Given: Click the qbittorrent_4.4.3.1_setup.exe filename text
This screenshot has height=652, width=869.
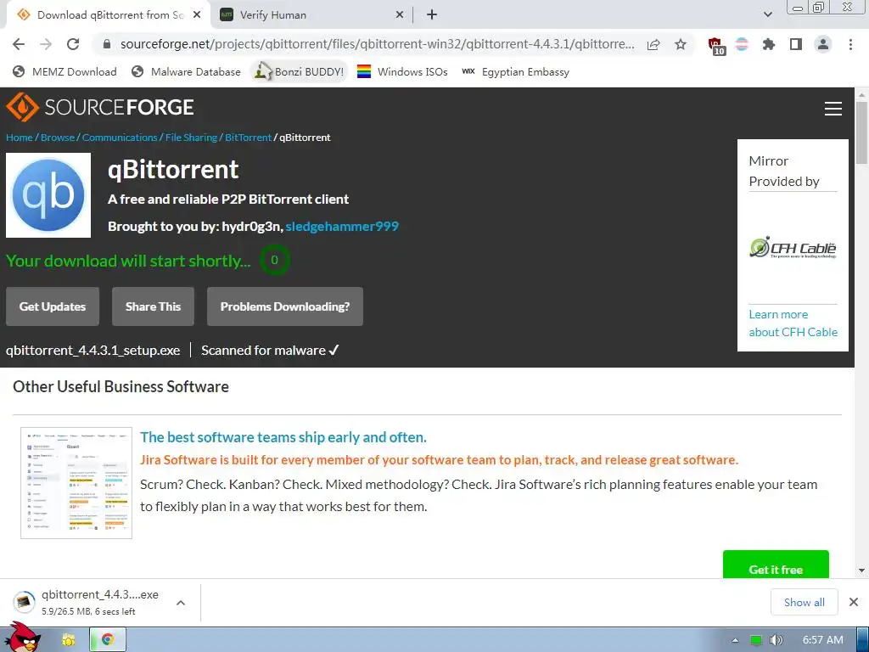Looking at the screenshot, I should click(x=93, y=351).
